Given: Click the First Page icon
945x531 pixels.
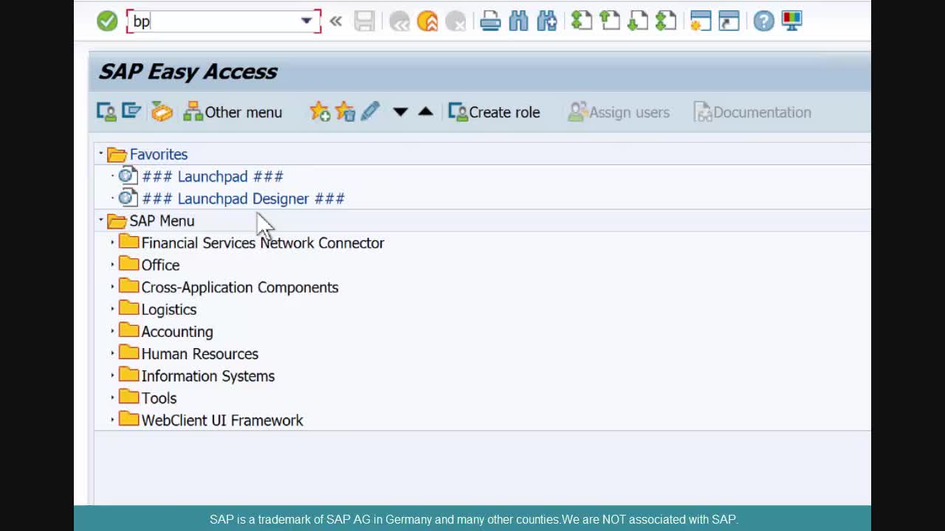Looking at the screenshot, I should 582,21.
